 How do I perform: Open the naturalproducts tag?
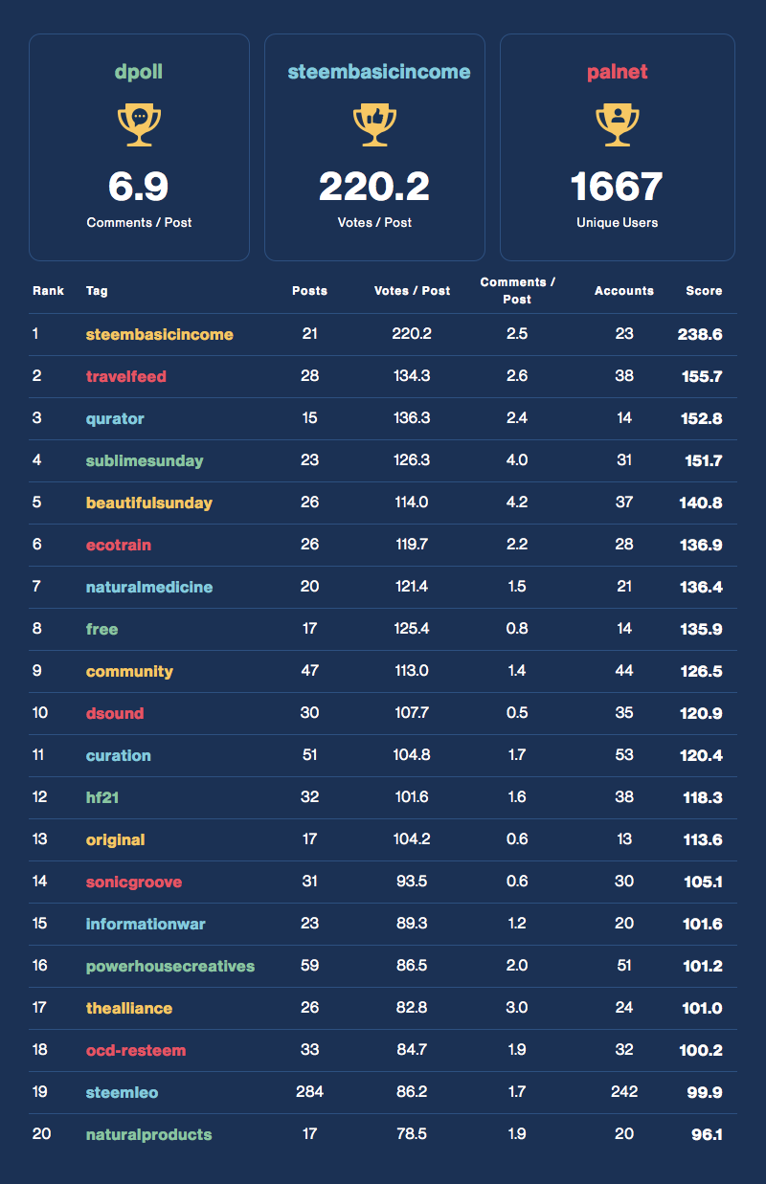(x=148, y=1134)
